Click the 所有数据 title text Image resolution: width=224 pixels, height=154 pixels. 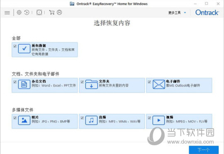(x=39, y=46)
